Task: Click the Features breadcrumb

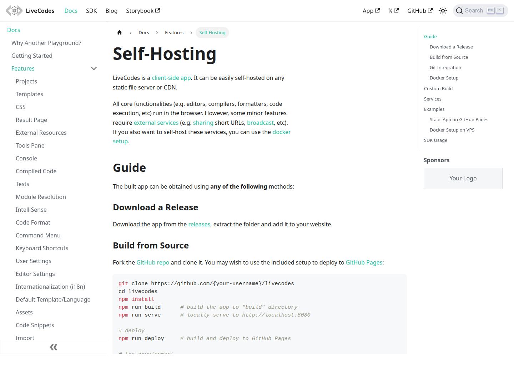Action: click(174, 32)
